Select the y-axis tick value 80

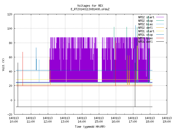pyautogui.click(x=10, y=43)
